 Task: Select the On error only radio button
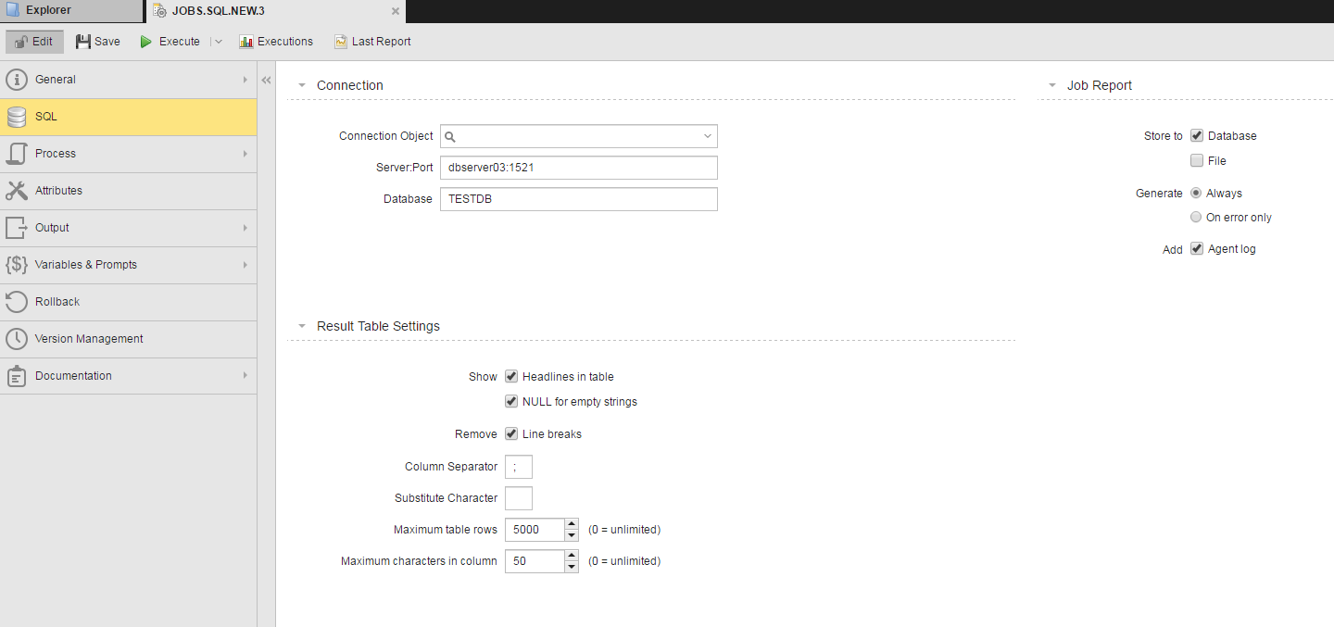coord(1196,217)
